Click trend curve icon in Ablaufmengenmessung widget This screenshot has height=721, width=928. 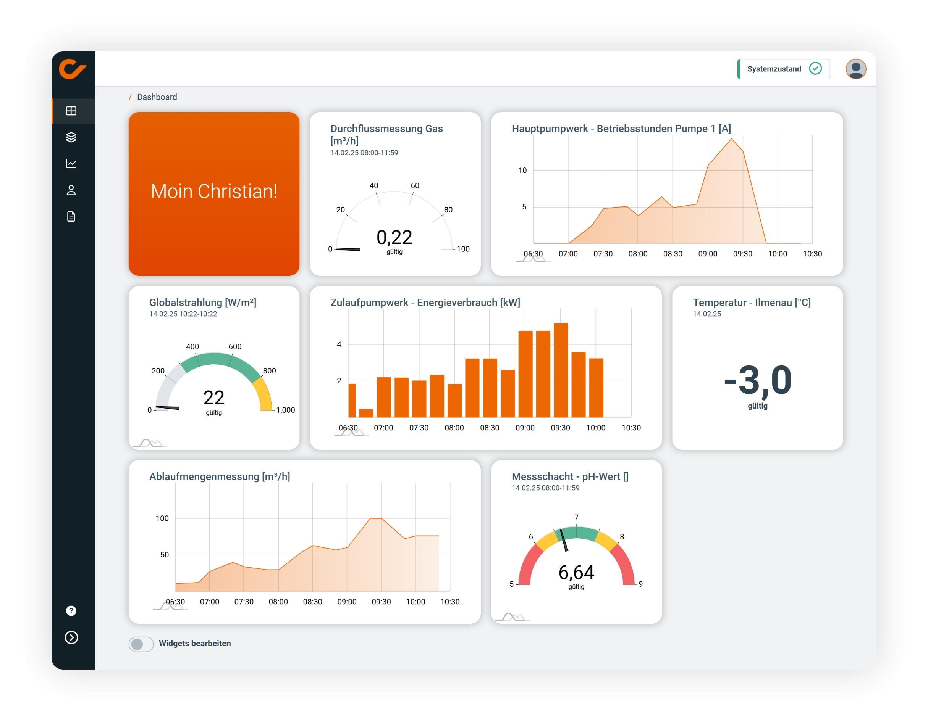[x=170, y=607]
